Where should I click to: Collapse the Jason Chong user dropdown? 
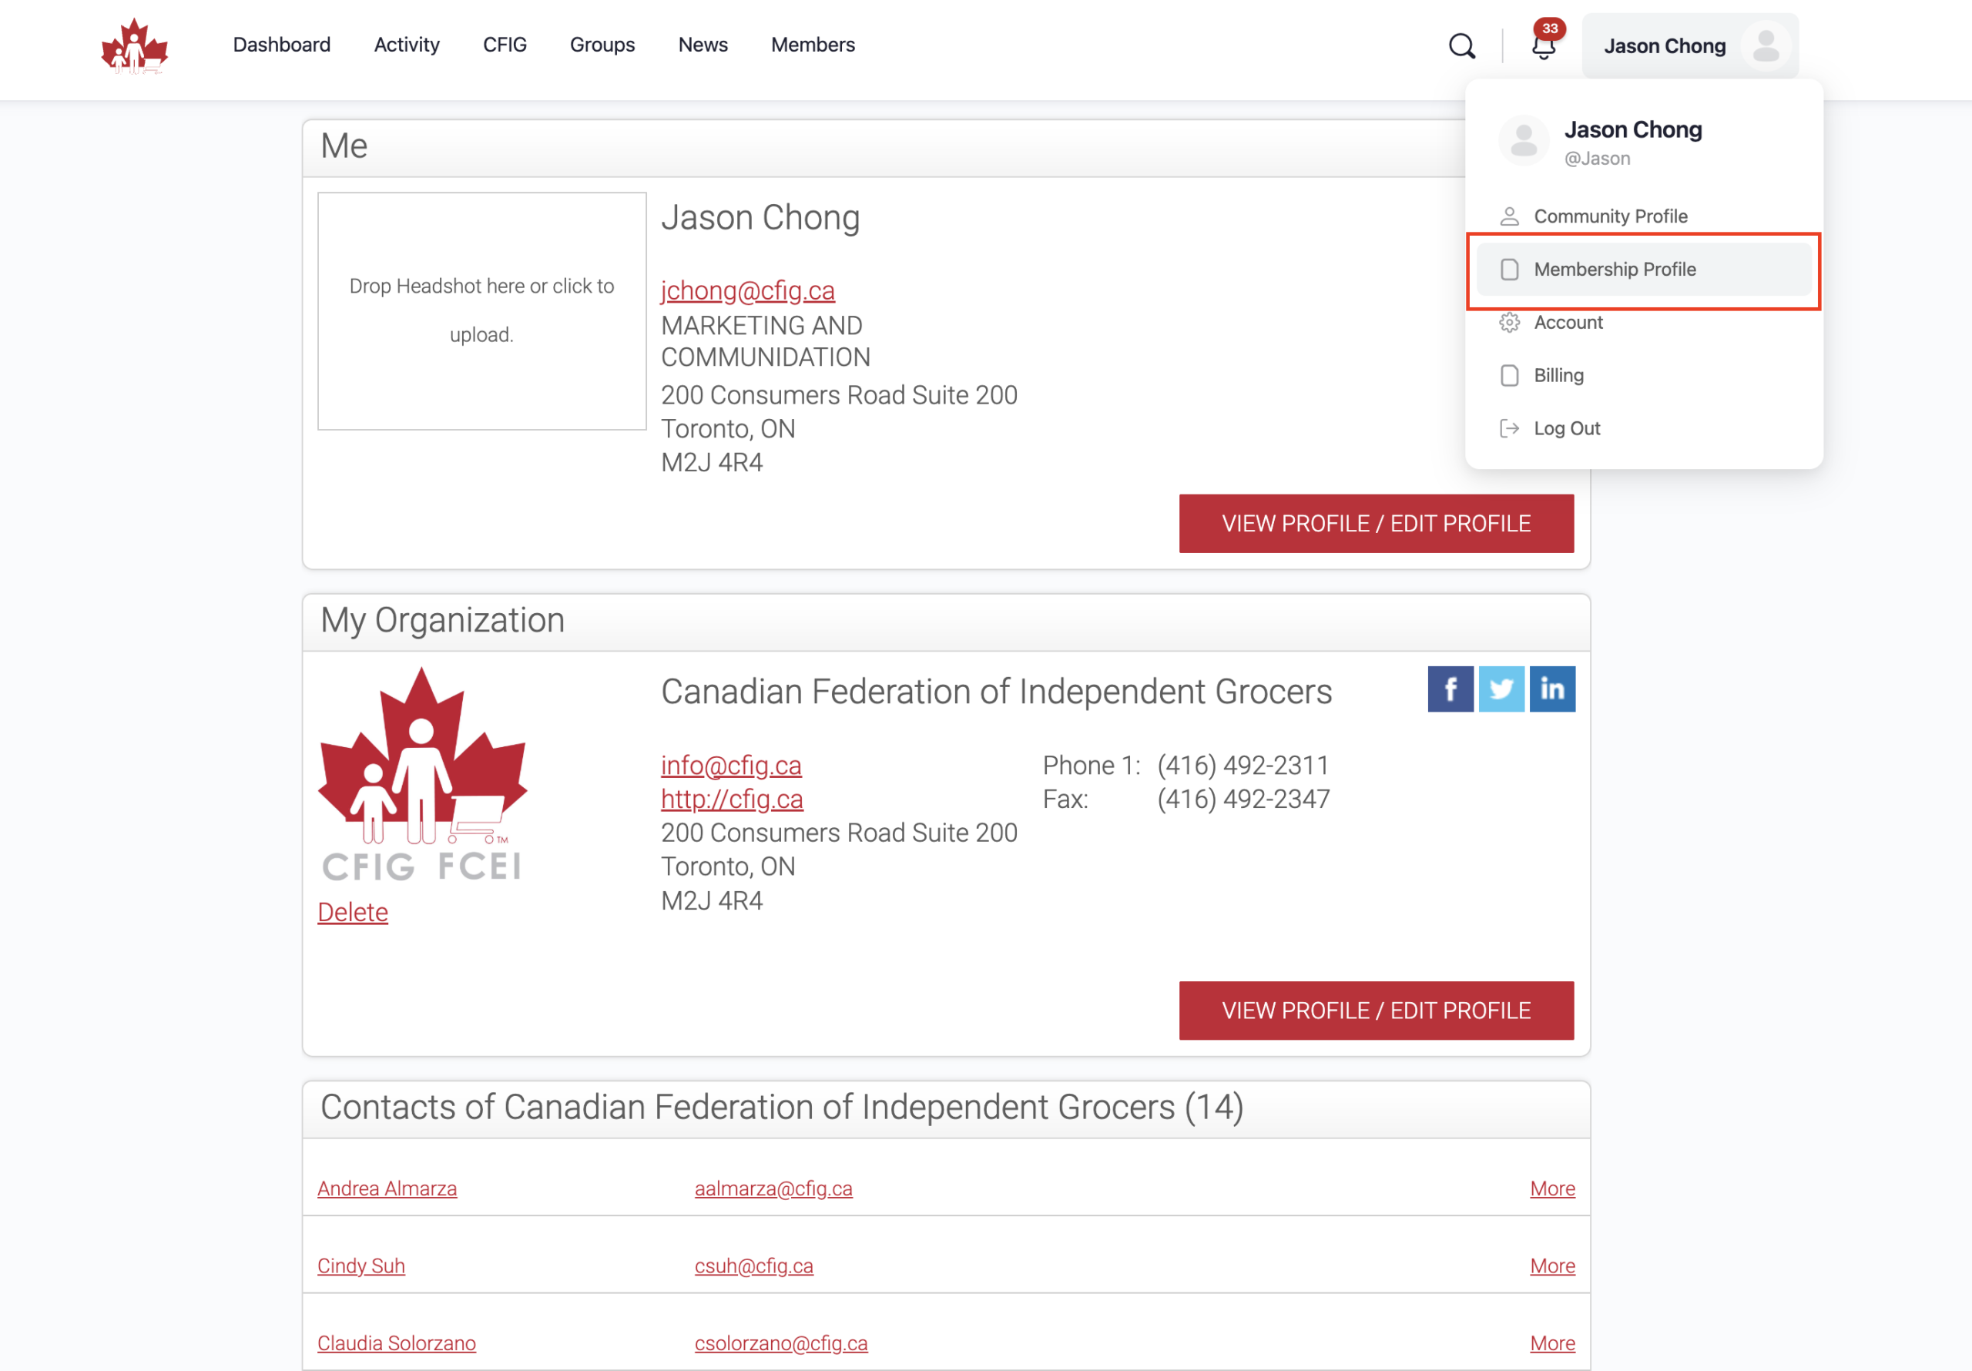pyautogui.click(x=1689, y=45)
